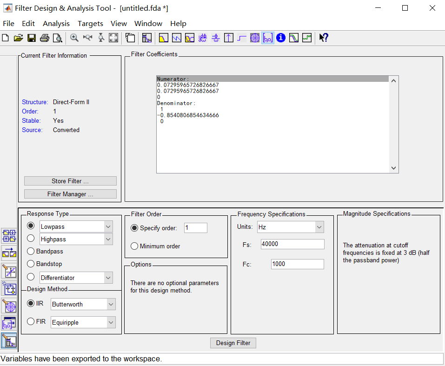
Task: Select the Lowpass response type radio
Action: tap(31, 226)
